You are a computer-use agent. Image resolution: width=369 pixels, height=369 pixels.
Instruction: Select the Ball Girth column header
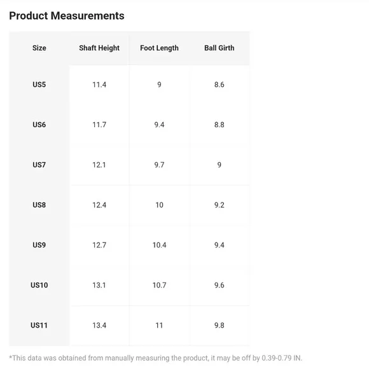(219, 48)
